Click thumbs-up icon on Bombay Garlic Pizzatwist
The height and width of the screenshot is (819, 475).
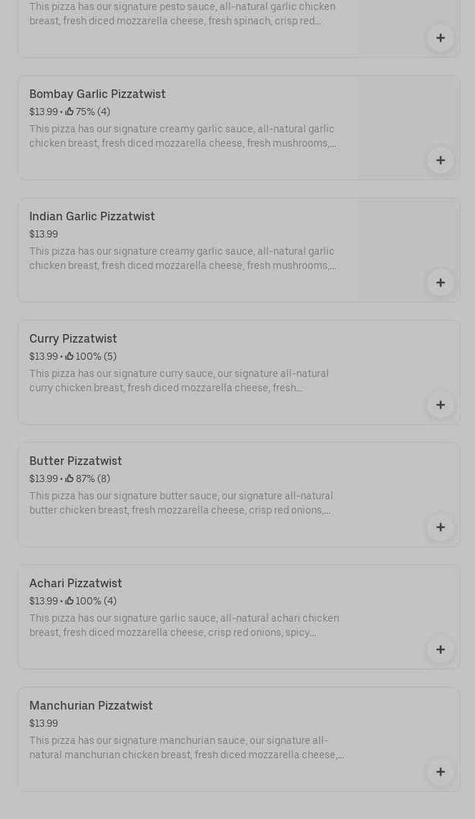coord(69,112)
